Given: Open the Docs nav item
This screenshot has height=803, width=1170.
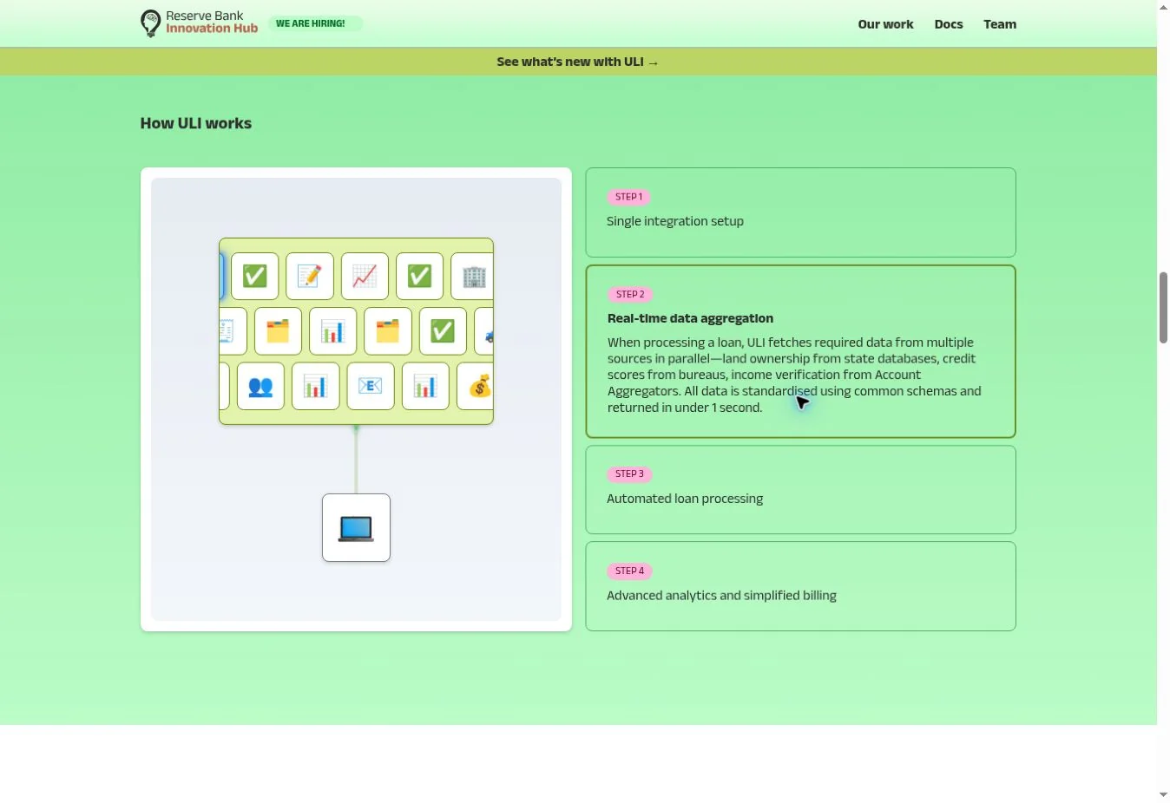Looking at the screenshot, I should tap(949, 24).
